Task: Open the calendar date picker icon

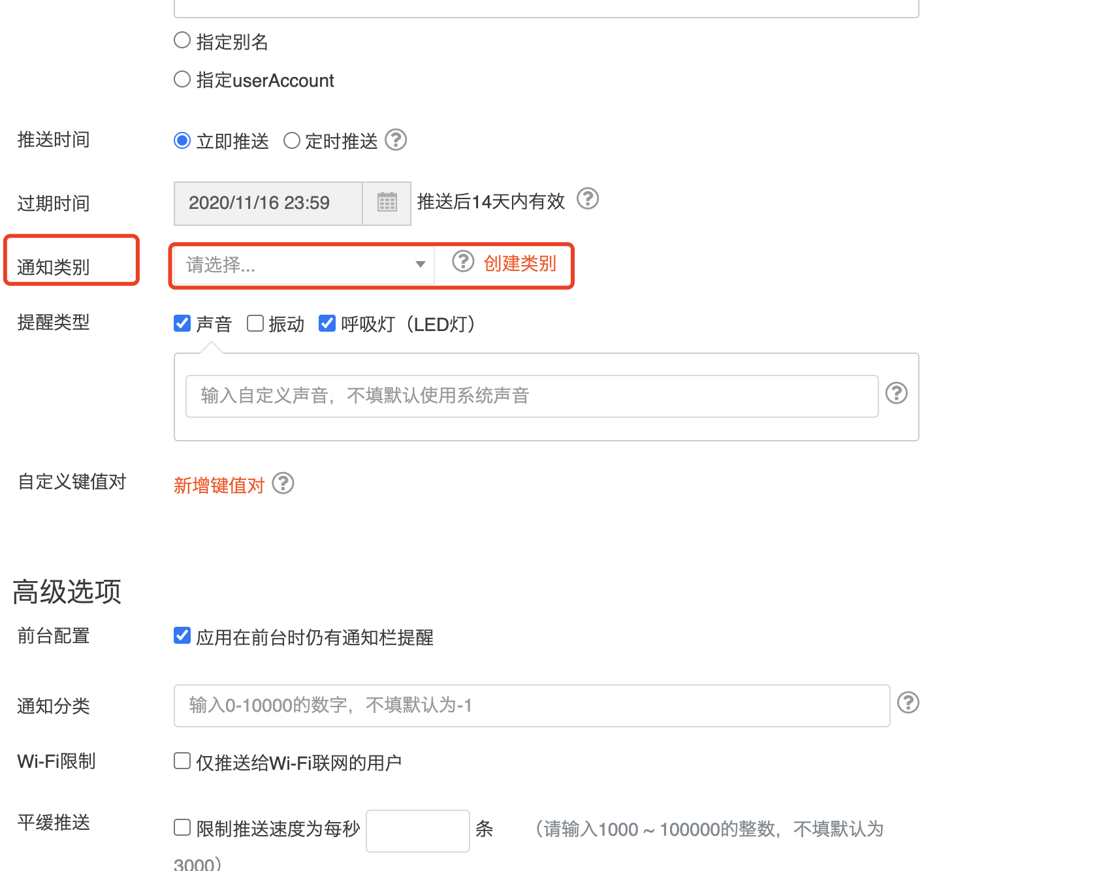Action: 387,203
